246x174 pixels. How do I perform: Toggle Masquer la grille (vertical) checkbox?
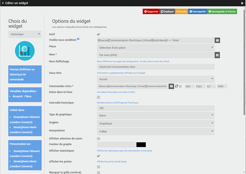pos(98,173)
